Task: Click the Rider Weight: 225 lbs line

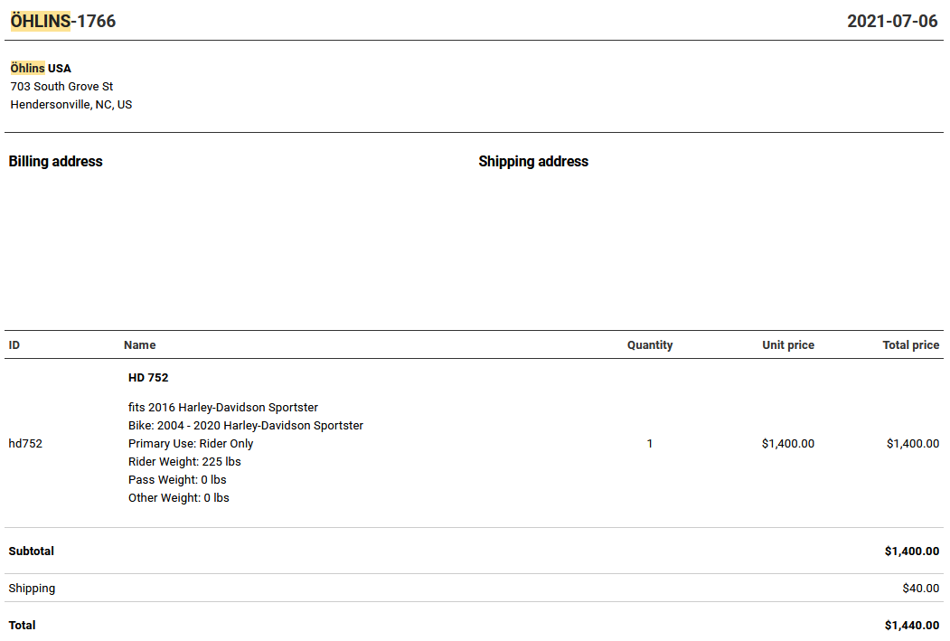Action: 184,462
